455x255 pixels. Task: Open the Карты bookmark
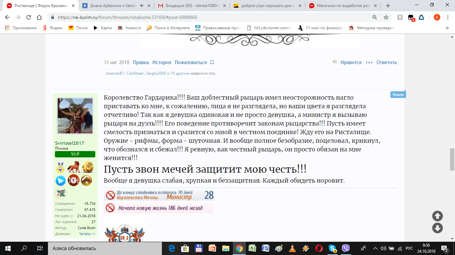pyautogui.click(x=103, y=28)
